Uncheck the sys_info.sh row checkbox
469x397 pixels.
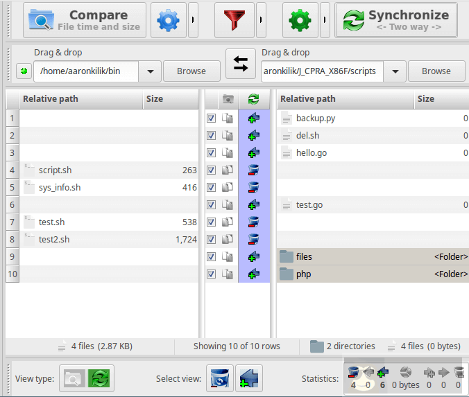pos(211,188)
